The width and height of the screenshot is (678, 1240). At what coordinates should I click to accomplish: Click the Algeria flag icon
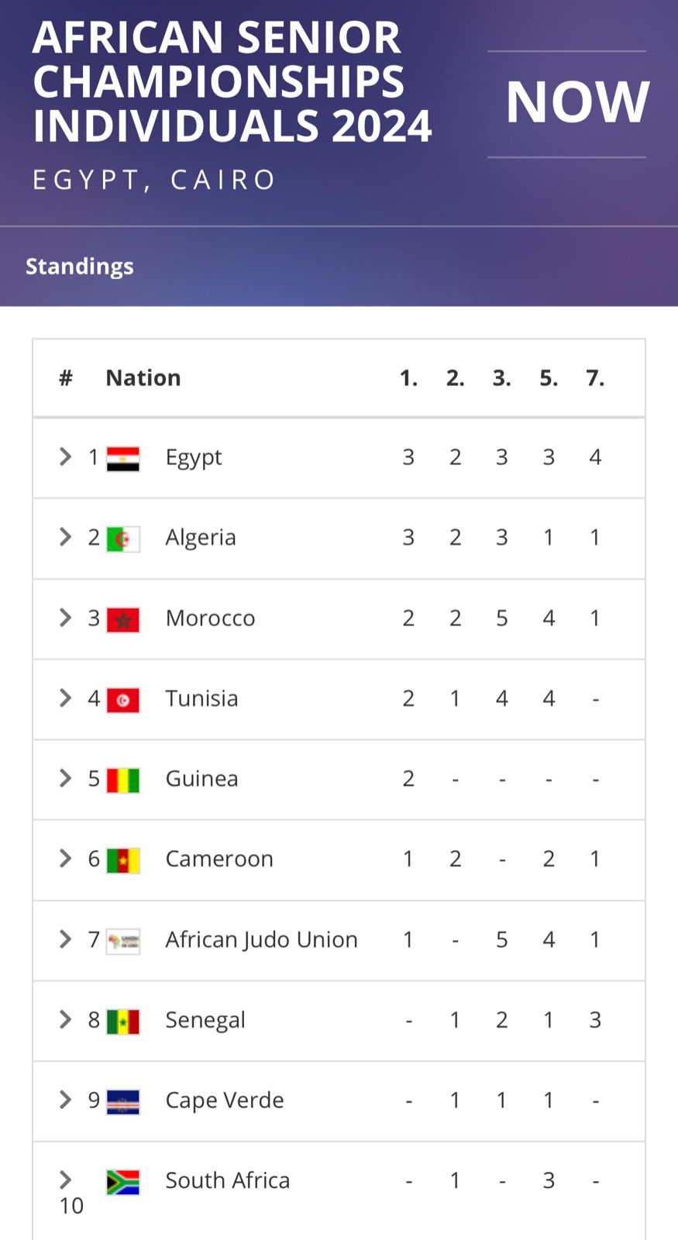pyautogui.click(x=122, y=539)
